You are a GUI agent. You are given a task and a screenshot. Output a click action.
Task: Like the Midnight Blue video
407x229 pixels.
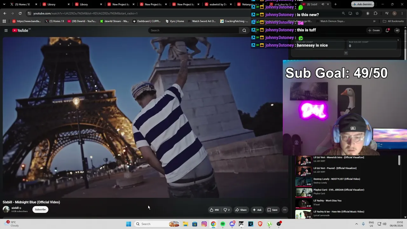(x=214, y=210)
